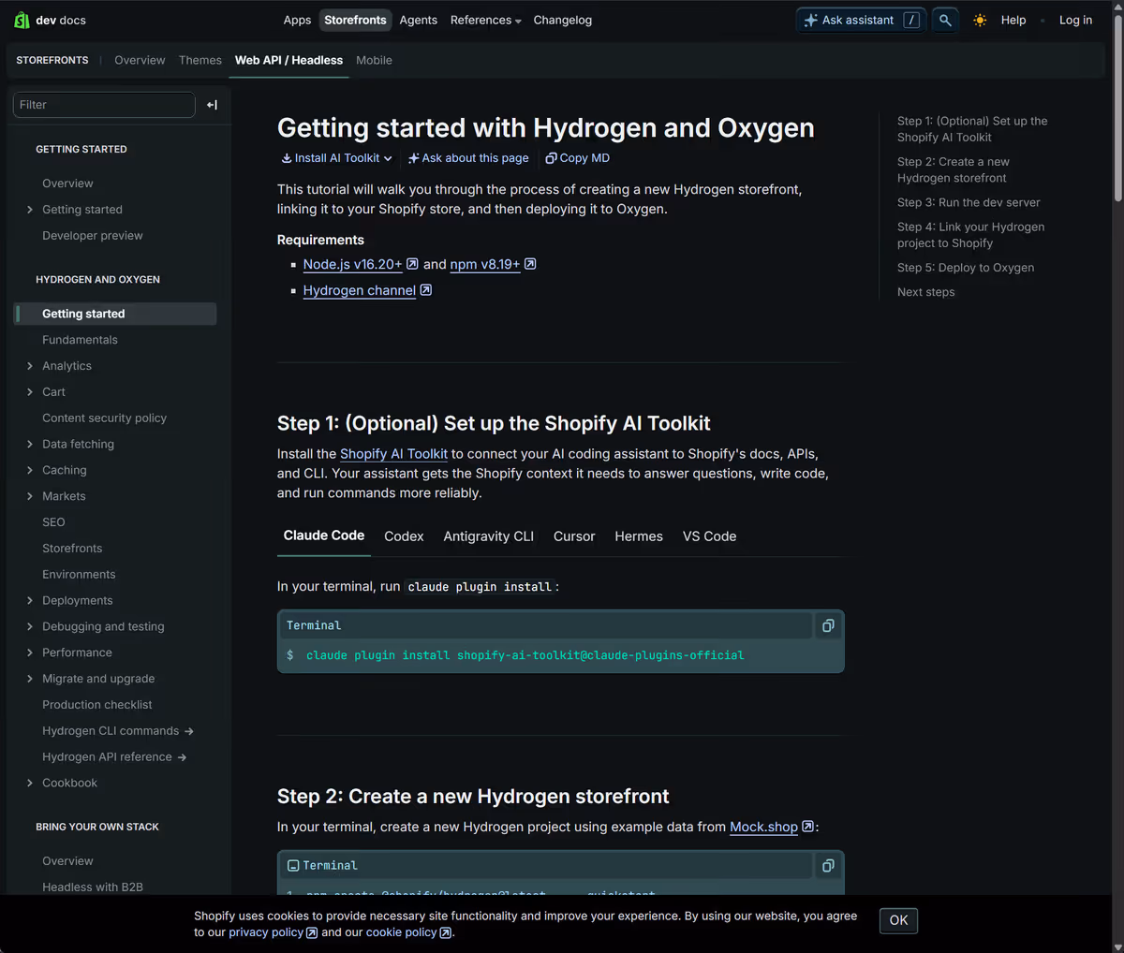Open the Help link
1124x953 pixels.
1013,20
